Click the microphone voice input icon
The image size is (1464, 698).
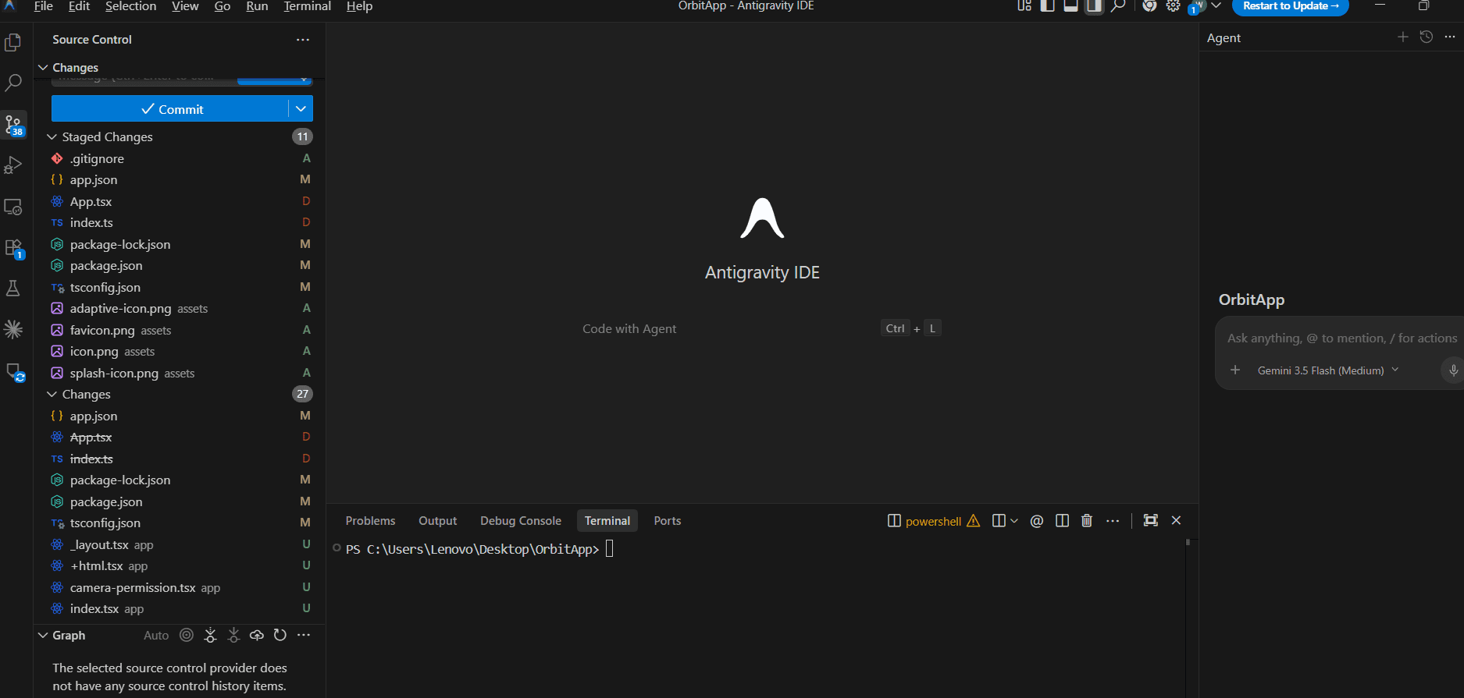1453,370
